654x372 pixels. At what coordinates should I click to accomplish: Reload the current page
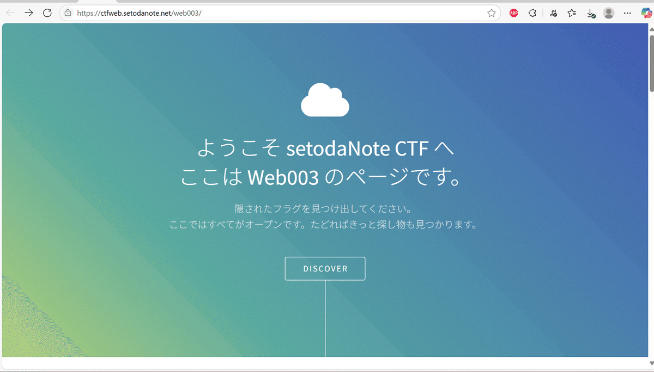pos(47,13)
